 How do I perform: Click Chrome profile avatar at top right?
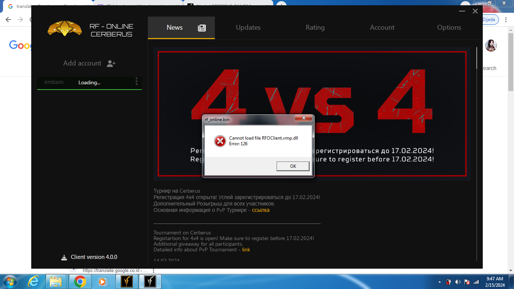coord(491,46)
